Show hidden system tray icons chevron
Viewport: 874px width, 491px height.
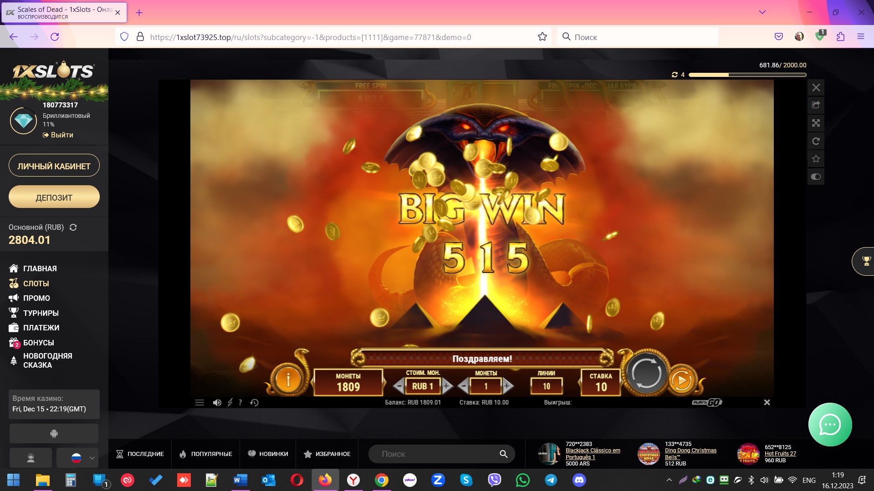[669, 480]
